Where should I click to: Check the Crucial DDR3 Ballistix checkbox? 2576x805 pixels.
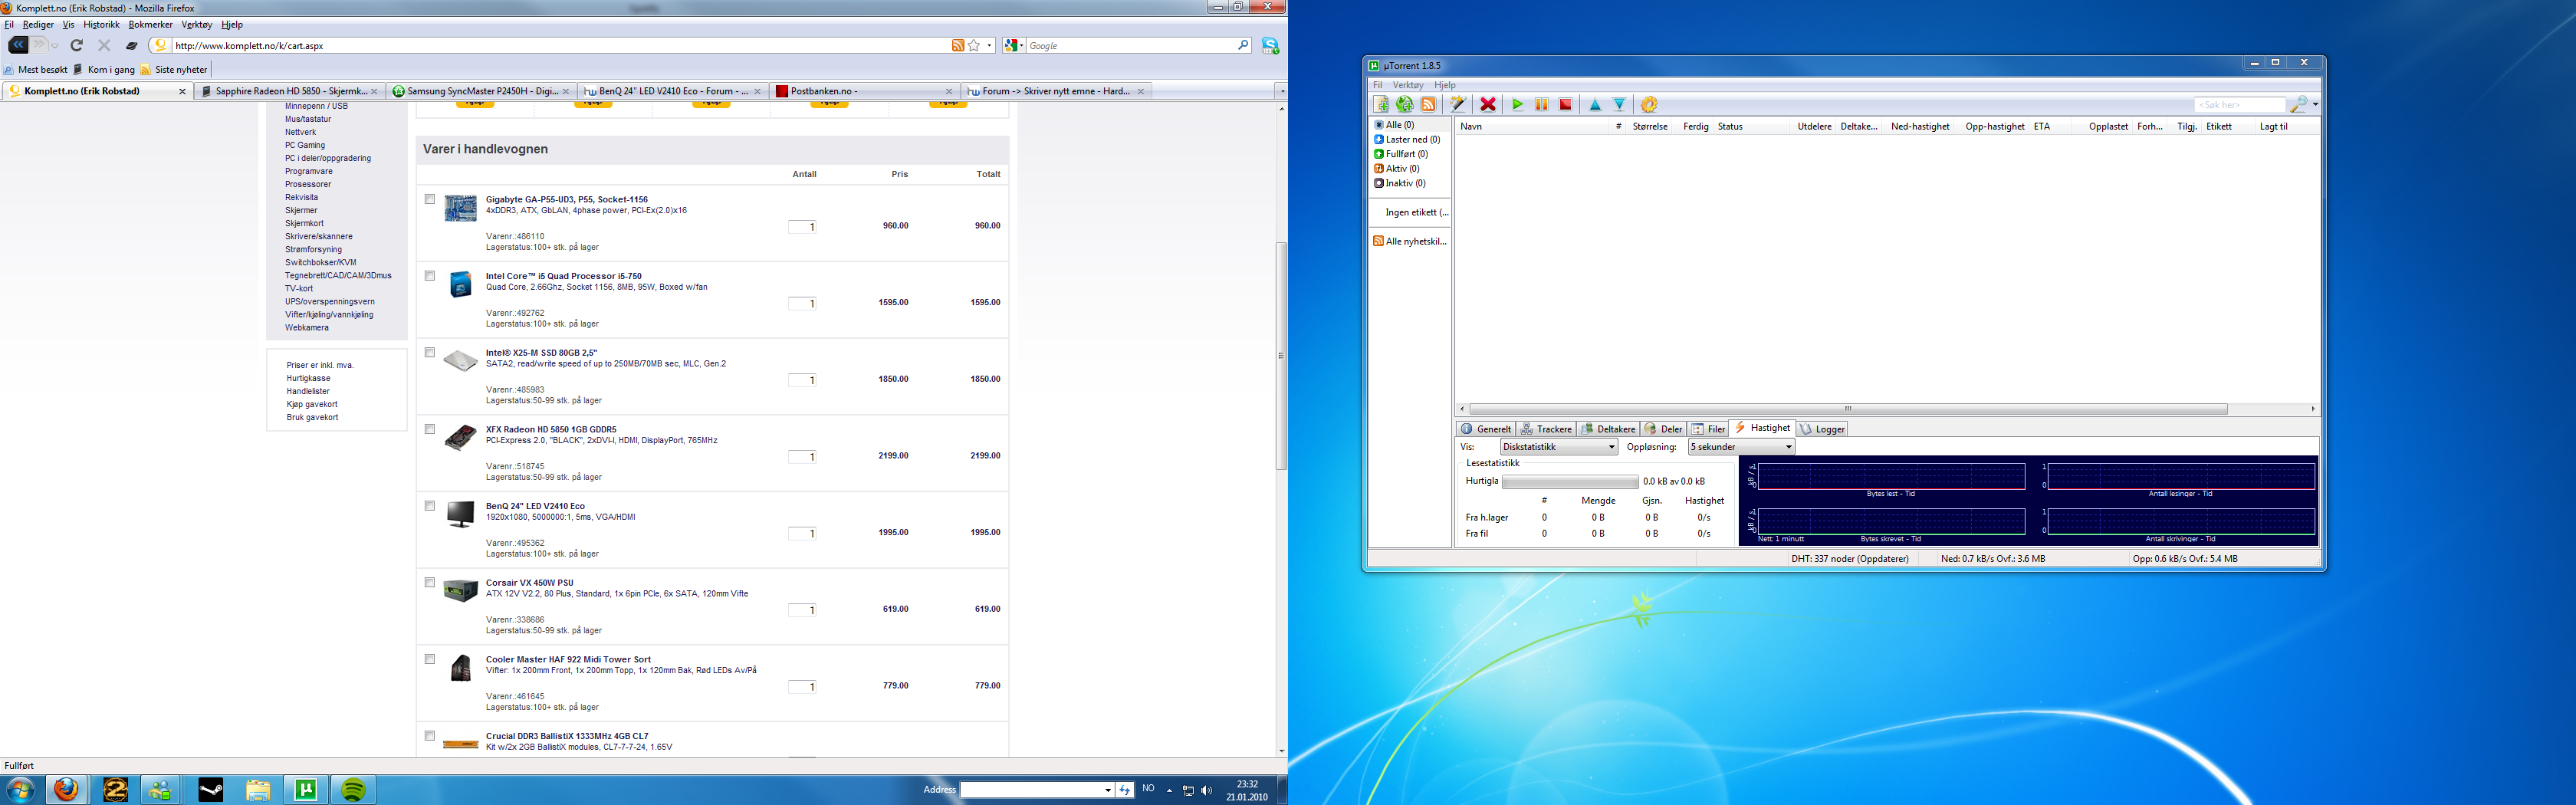pyautogui.click(x=430, y=736)
